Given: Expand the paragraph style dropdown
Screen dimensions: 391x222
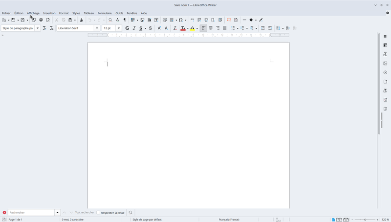Looking at the screenshot, I should point(38,28).
